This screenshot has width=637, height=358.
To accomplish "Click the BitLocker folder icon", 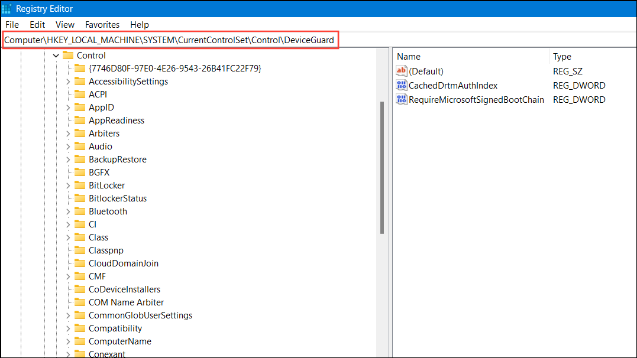I will point(80,185).
